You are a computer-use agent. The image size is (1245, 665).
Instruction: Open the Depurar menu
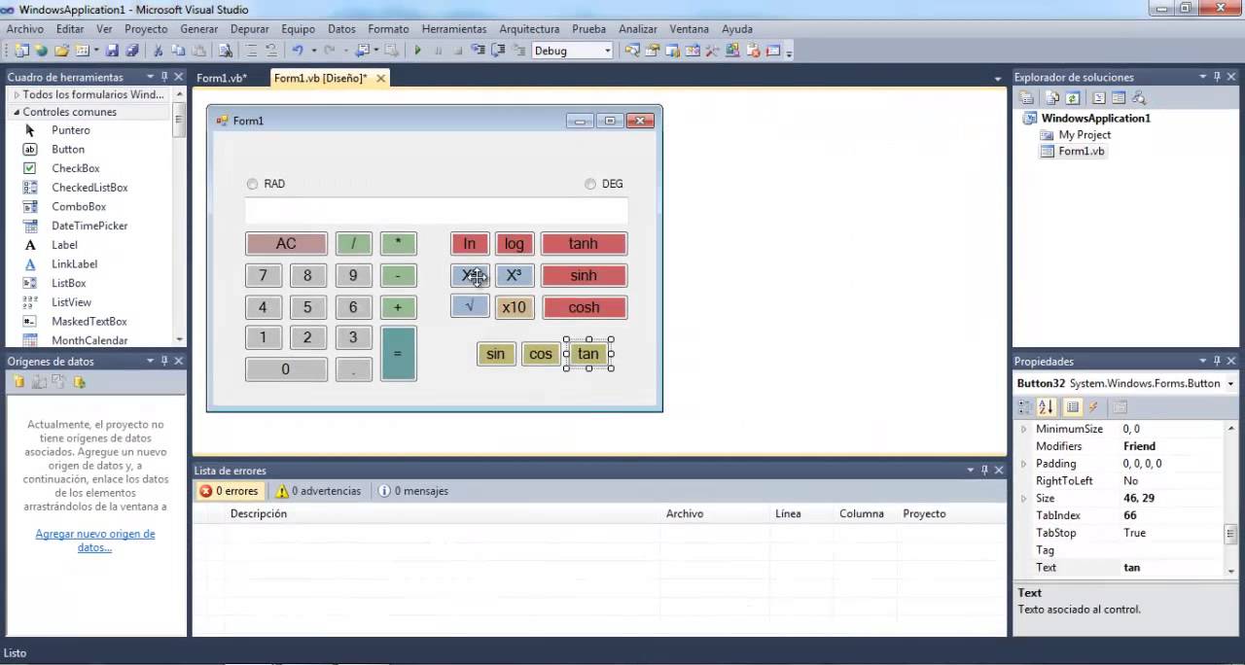[250, 29]
